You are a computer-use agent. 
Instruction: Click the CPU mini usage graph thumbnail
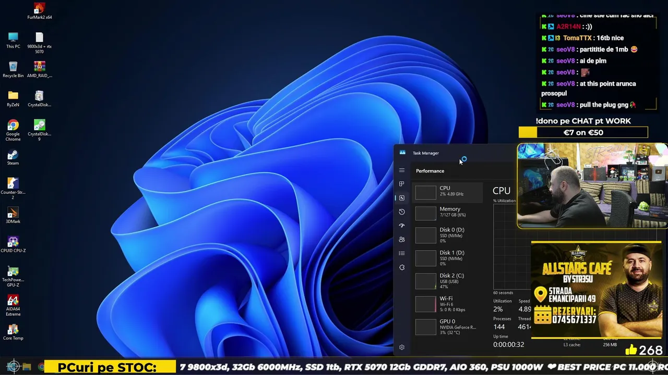(x=426, y=192)
